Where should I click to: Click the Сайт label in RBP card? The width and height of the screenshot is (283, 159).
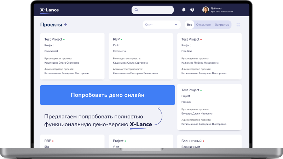click(x=116, y=45)
